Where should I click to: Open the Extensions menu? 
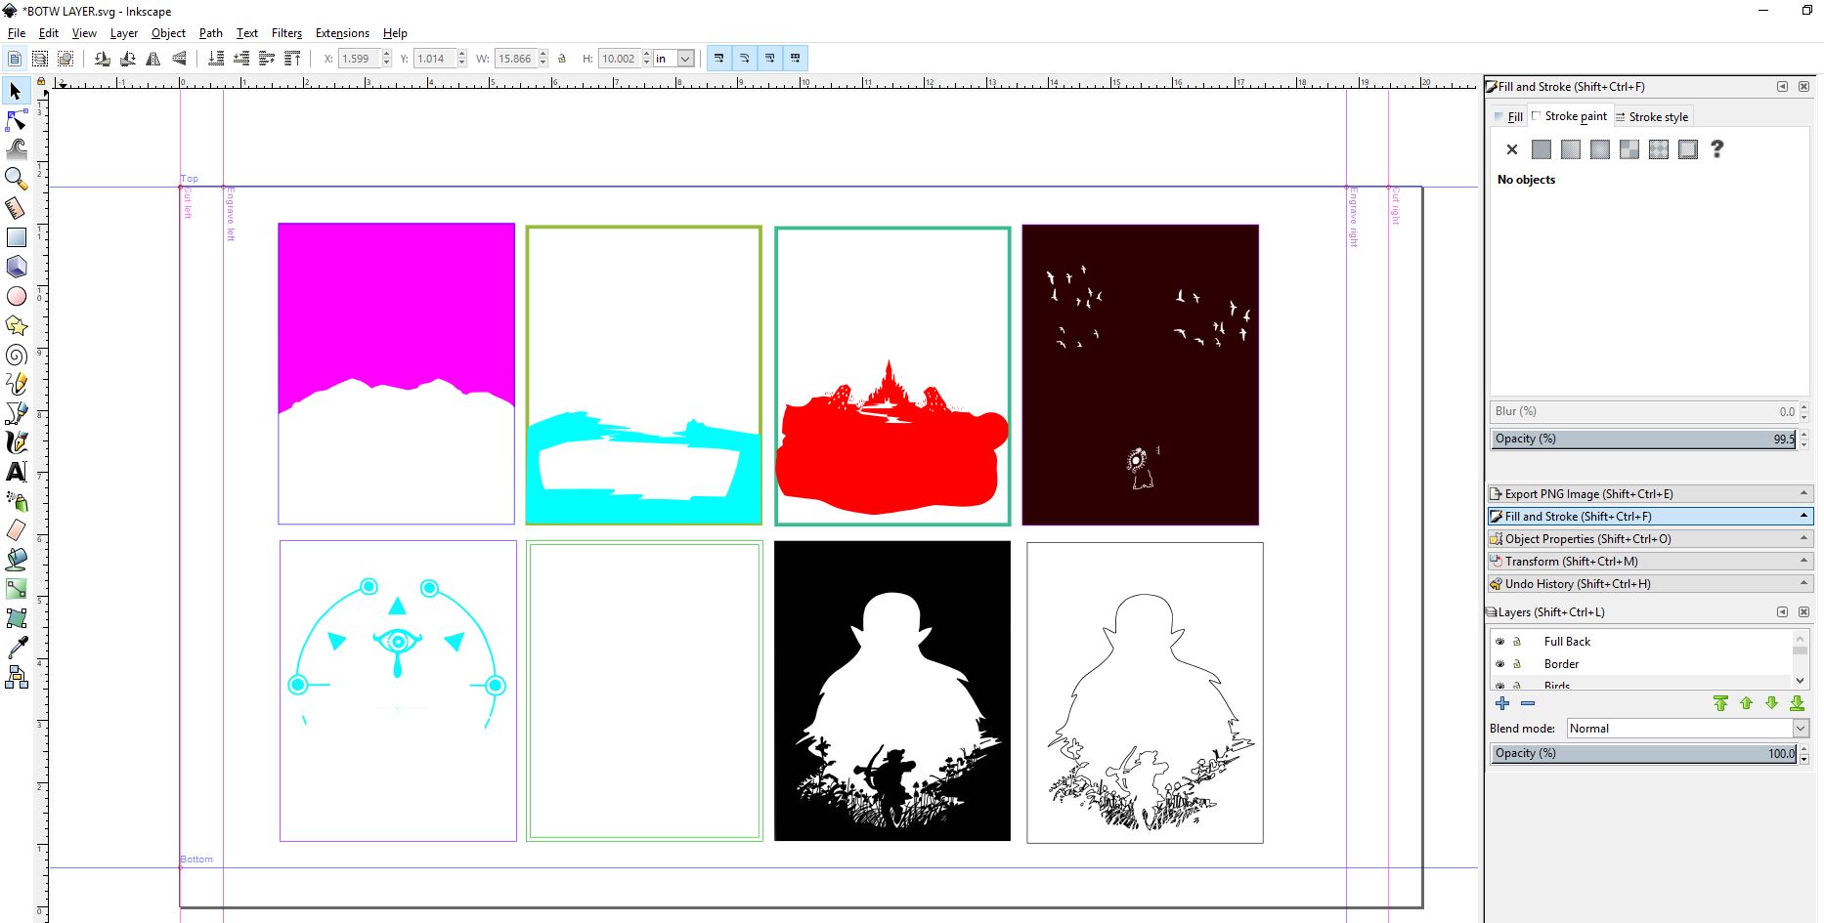tap(342, 32)
